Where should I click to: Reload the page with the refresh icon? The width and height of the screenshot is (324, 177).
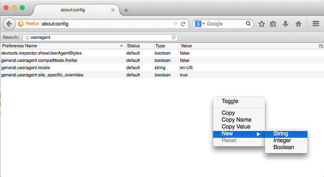[x=183, y=24]
